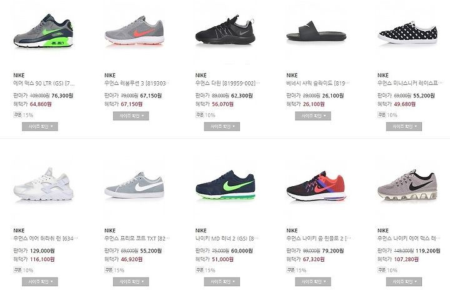
Task: Open size check dropdown under Primo Court TXT
Action: point(131,282)
